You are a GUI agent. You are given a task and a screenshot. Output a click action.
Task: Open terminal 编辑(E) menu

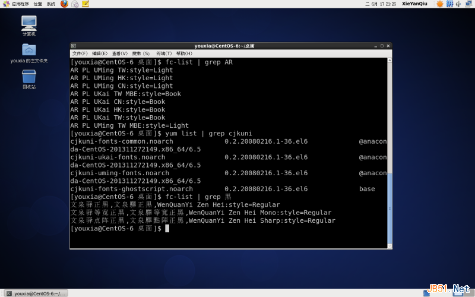pos(100,53)
